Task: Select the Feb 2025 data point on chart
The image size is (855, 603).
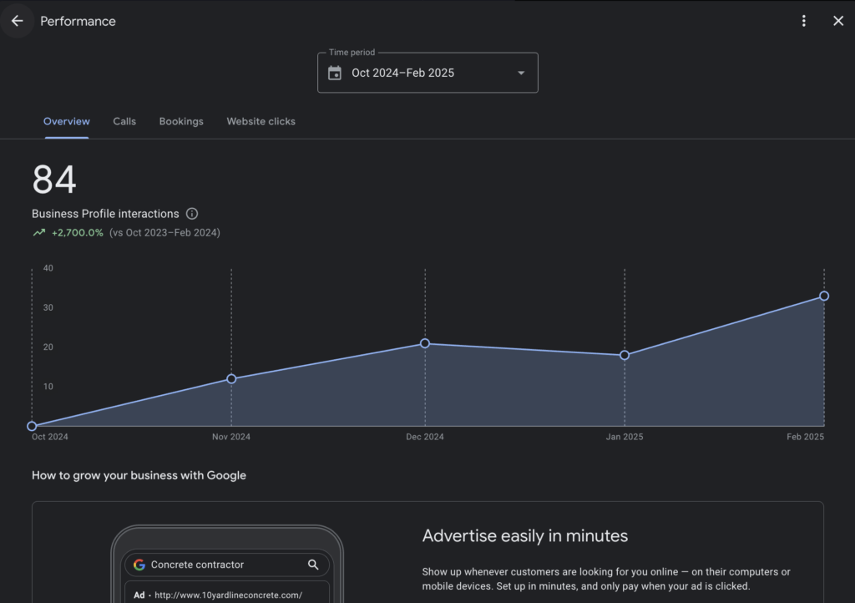Action: point(824,296)
